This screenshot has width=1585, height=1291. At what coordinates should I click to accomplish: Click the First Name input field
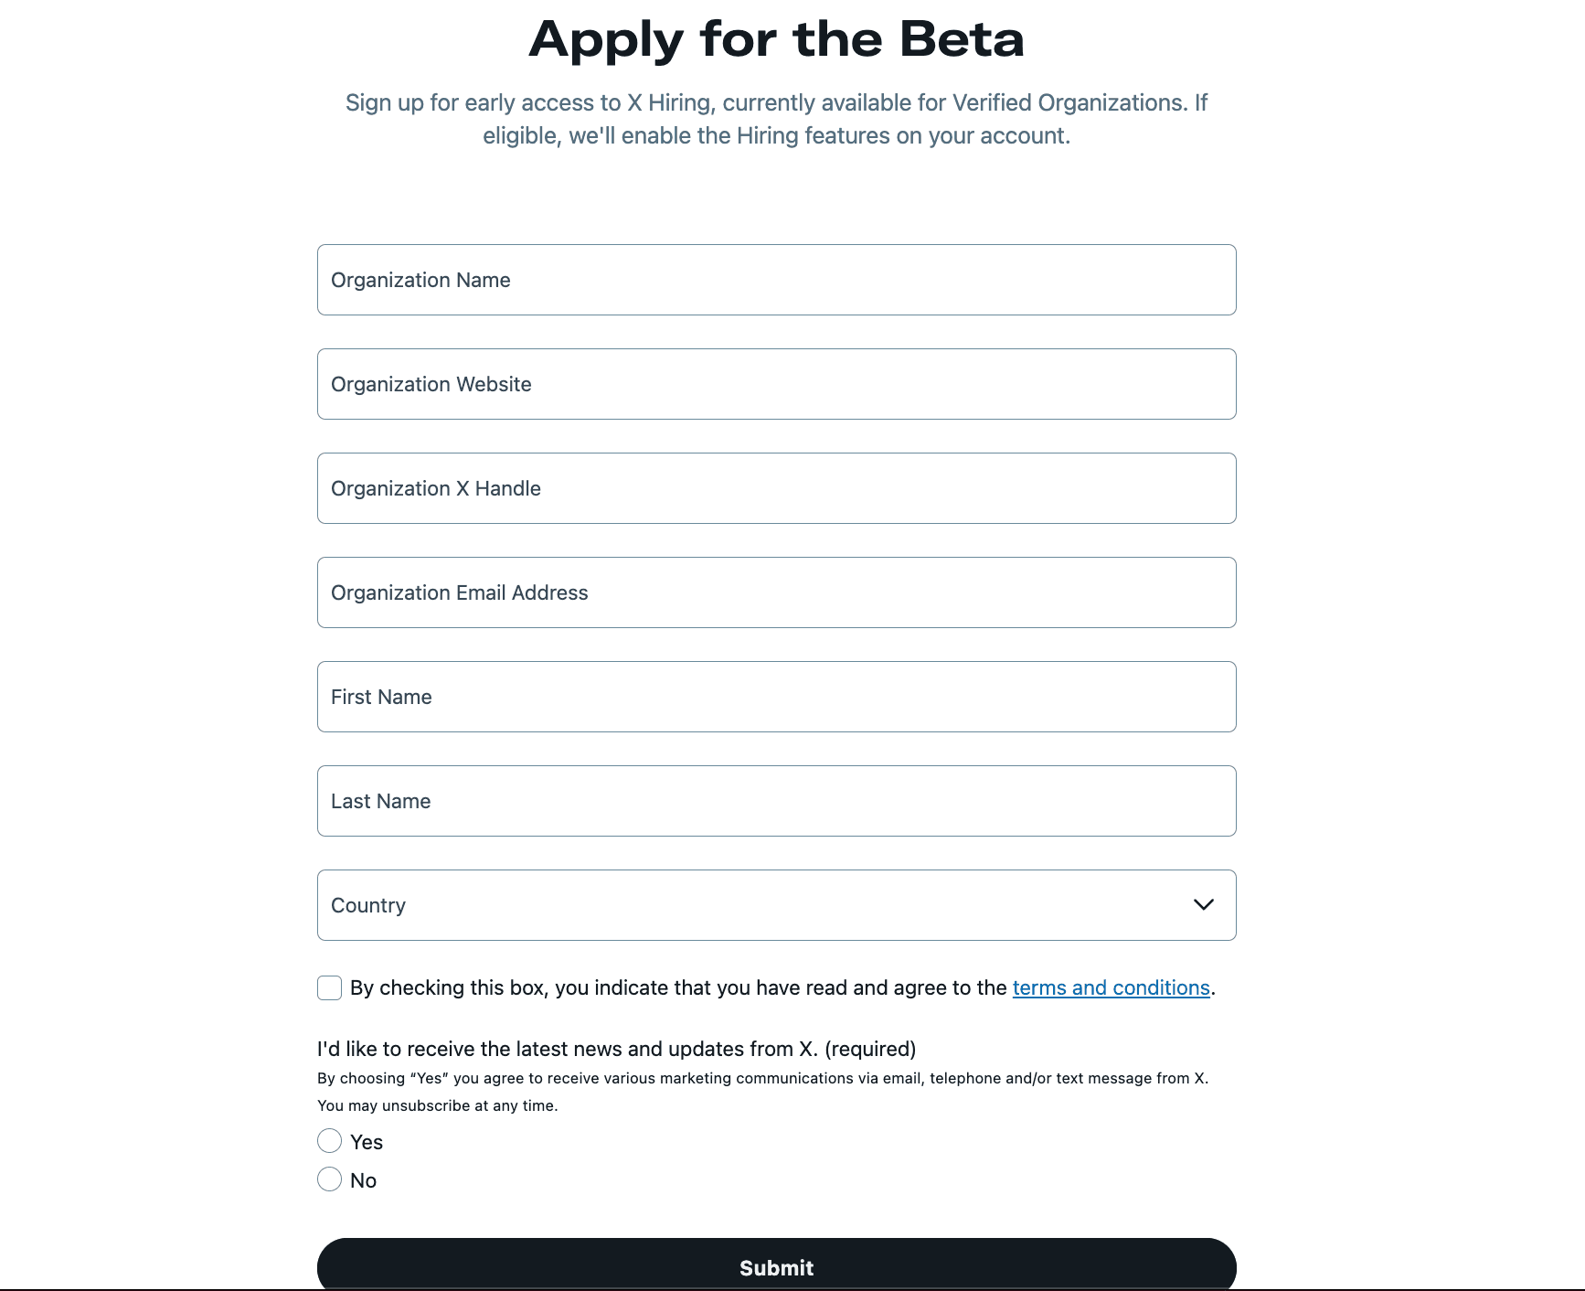point(776,696)
